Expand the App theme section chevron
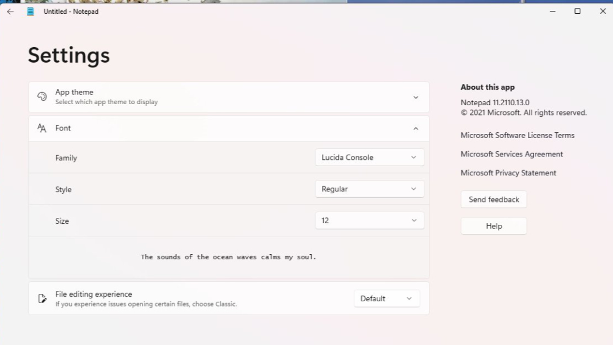This screenshot has height=345, width=613. (x=416, y=97)
